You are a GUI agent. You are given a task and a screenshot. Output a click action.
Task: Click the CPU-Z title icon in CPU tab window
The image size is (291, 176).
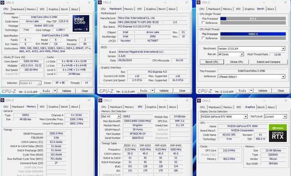[x=2, y=3]
